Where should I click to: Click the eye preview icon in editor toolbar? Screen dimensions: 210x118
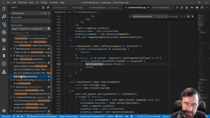click(x=192, y=8)
